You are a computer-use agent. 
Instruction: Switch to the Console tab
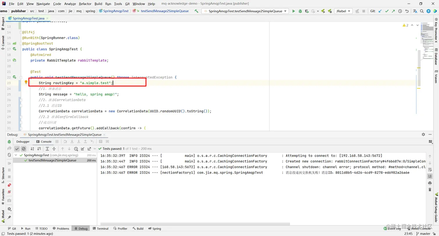(x=44, y=142)
